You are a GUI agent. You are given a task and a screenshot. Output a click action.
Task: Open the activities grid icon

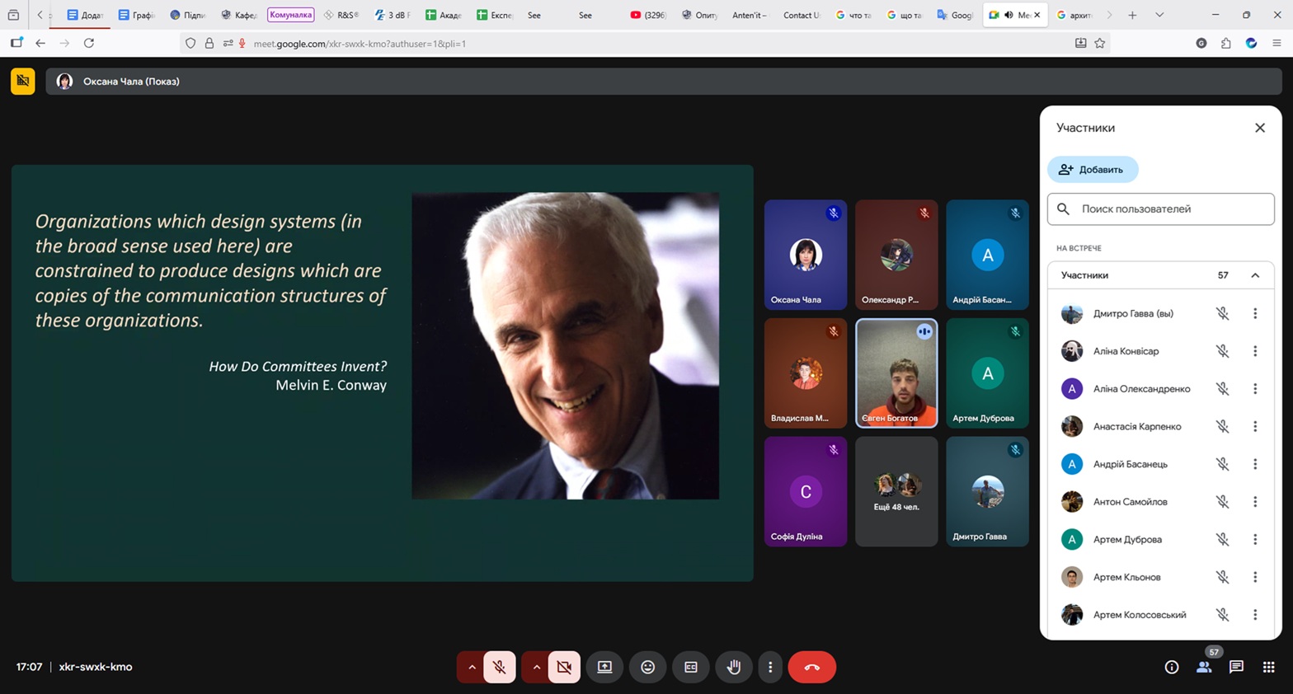pyautogui.click(x=1268, y=667)
